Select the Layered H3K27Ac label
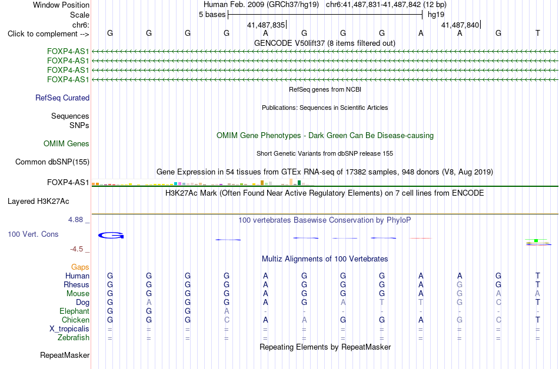Viewport: 559px width, 369px height. pyautogui.click(x=38, y=202)
